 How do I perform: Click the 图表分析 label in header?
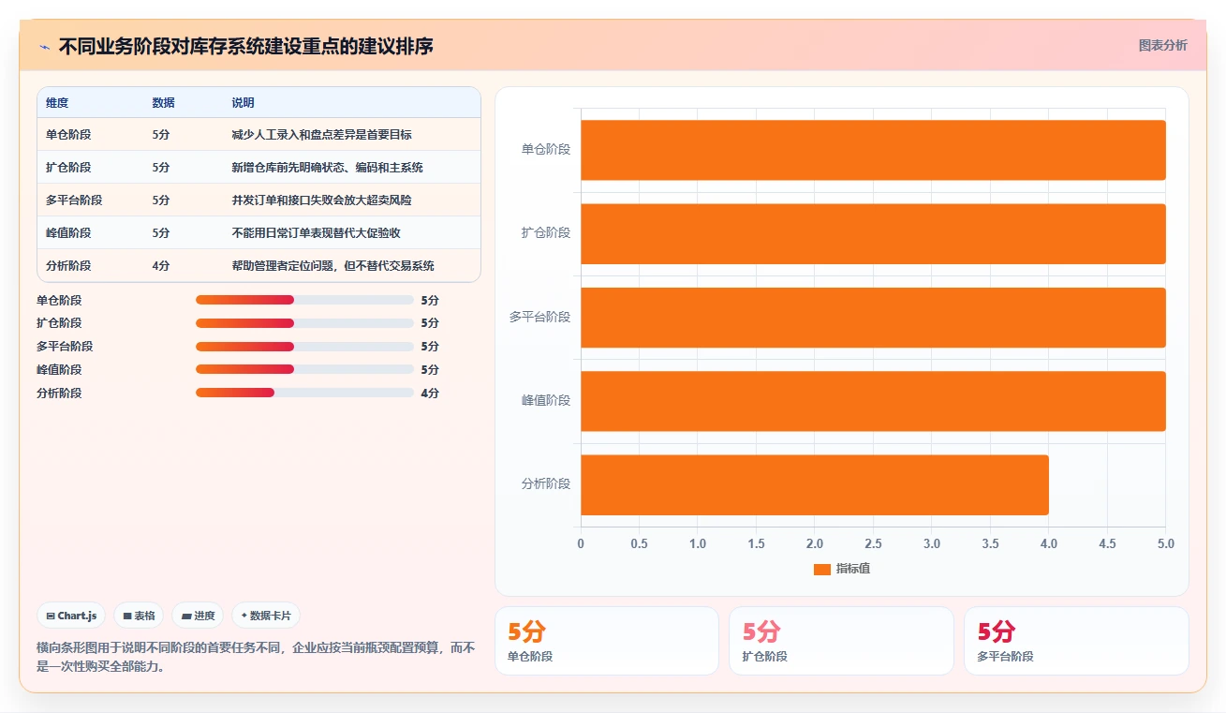[x=1162, y=45]
